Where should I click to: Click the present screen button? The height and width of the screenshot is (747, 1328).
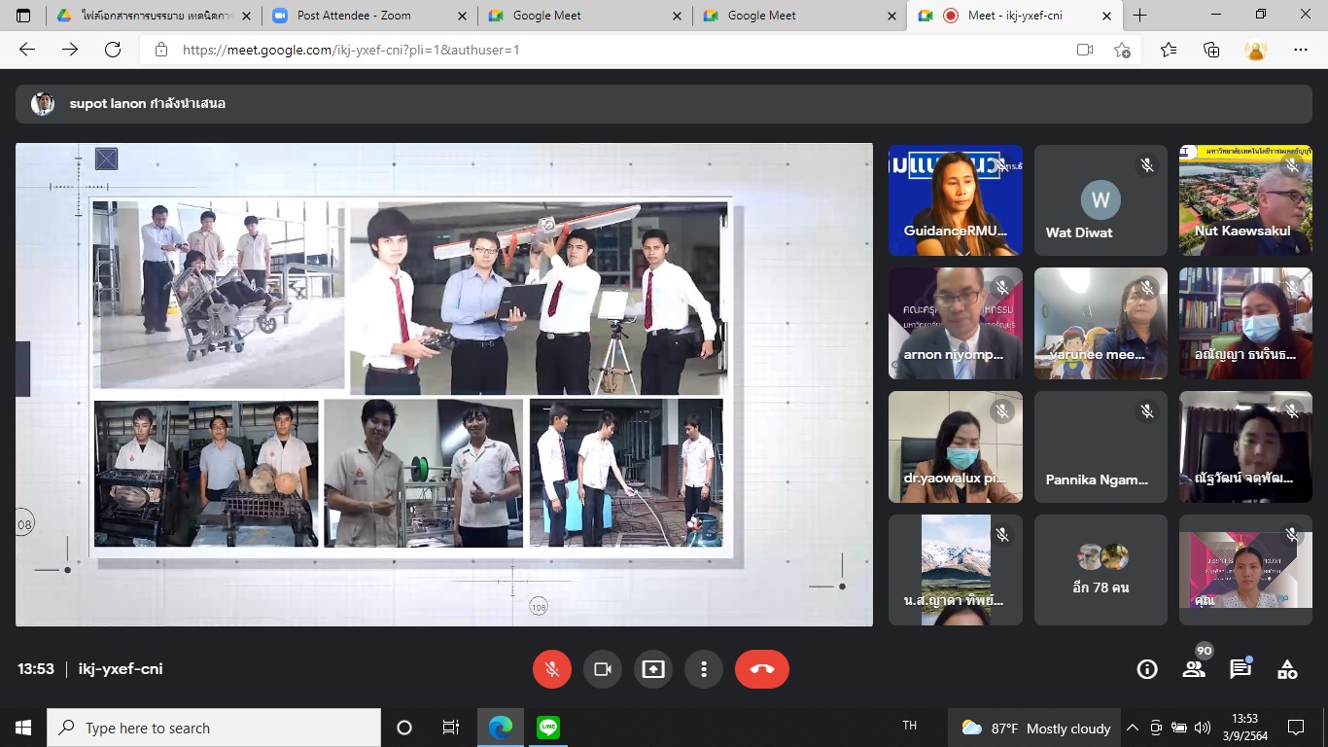653,669
